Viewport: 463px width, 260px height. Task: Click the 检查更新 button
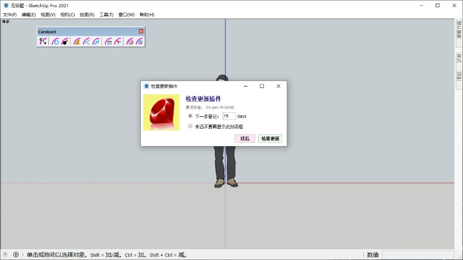[x=270, y=138]
